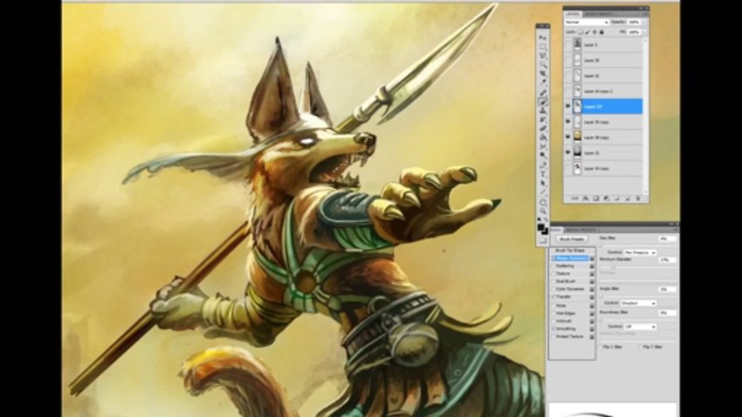Delete layer using trash icon
The height and width of the screenshot is (417, 742).
point(638,198)
